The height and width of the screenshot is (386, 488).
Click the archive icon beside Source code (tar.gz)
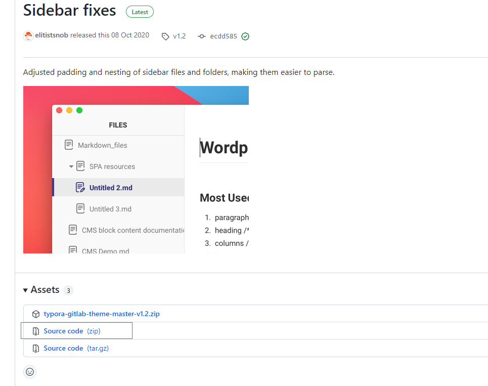tap(36, 349)
